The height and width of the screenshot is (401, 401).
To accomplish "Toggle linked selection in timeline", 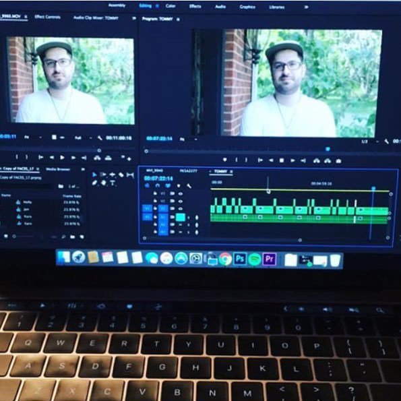I will coord(168,185).
